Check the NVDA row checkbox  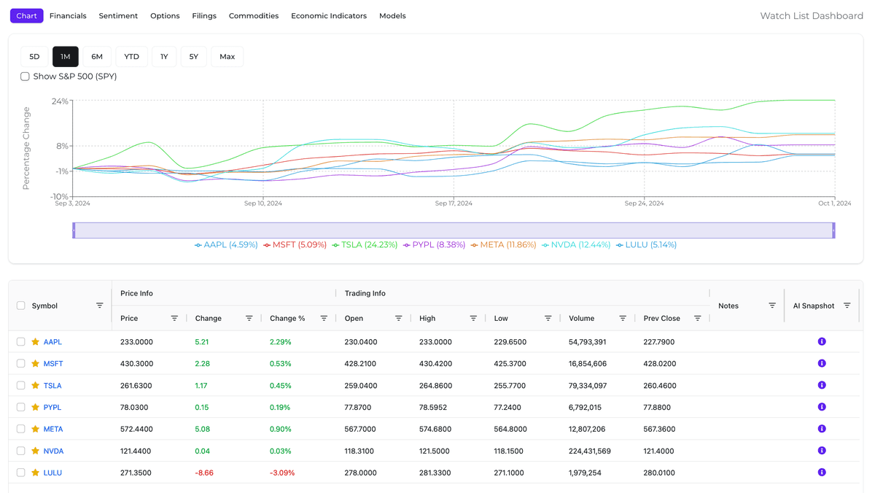tap(20, 451)
